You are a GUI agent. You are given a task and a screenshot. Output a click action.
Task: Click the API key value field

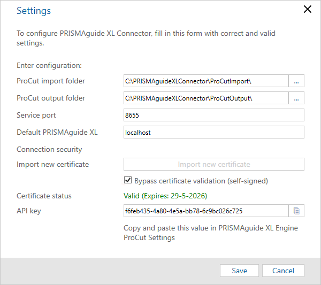206,211
